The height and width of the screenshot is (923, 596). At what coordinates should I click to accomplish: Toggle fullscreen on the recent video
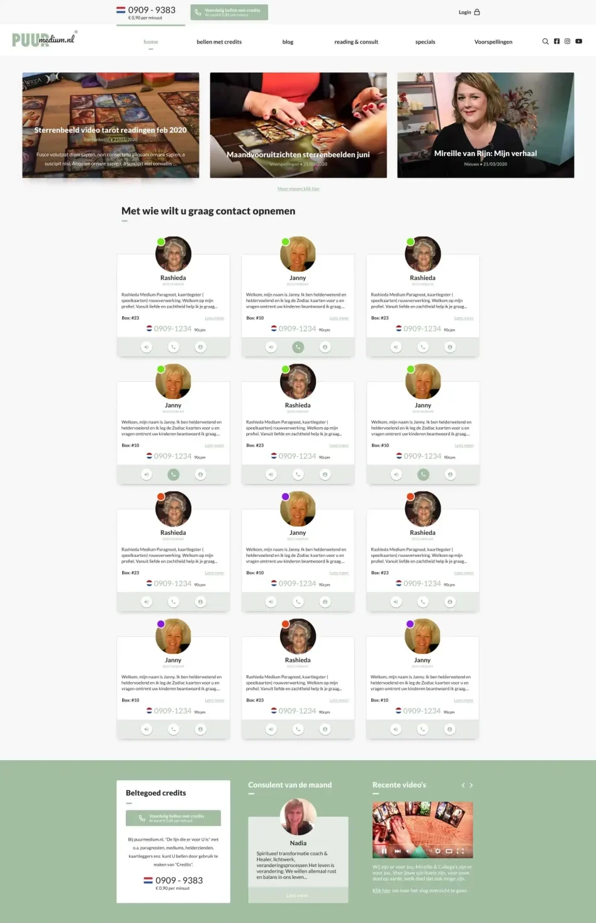(460, 851)
